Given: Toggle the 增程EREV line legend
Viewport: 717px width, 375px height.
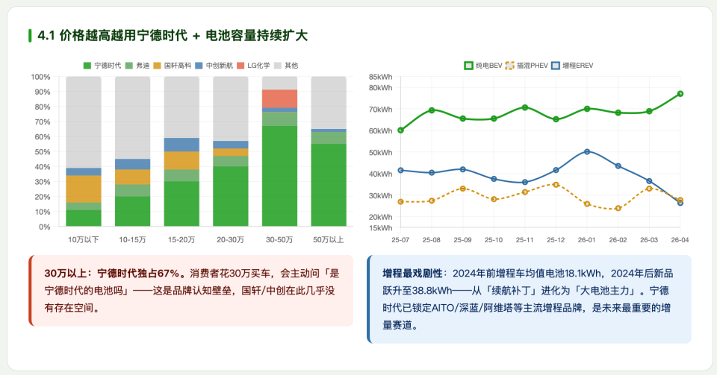Looking at the screenshot, I should click(572, 66).
